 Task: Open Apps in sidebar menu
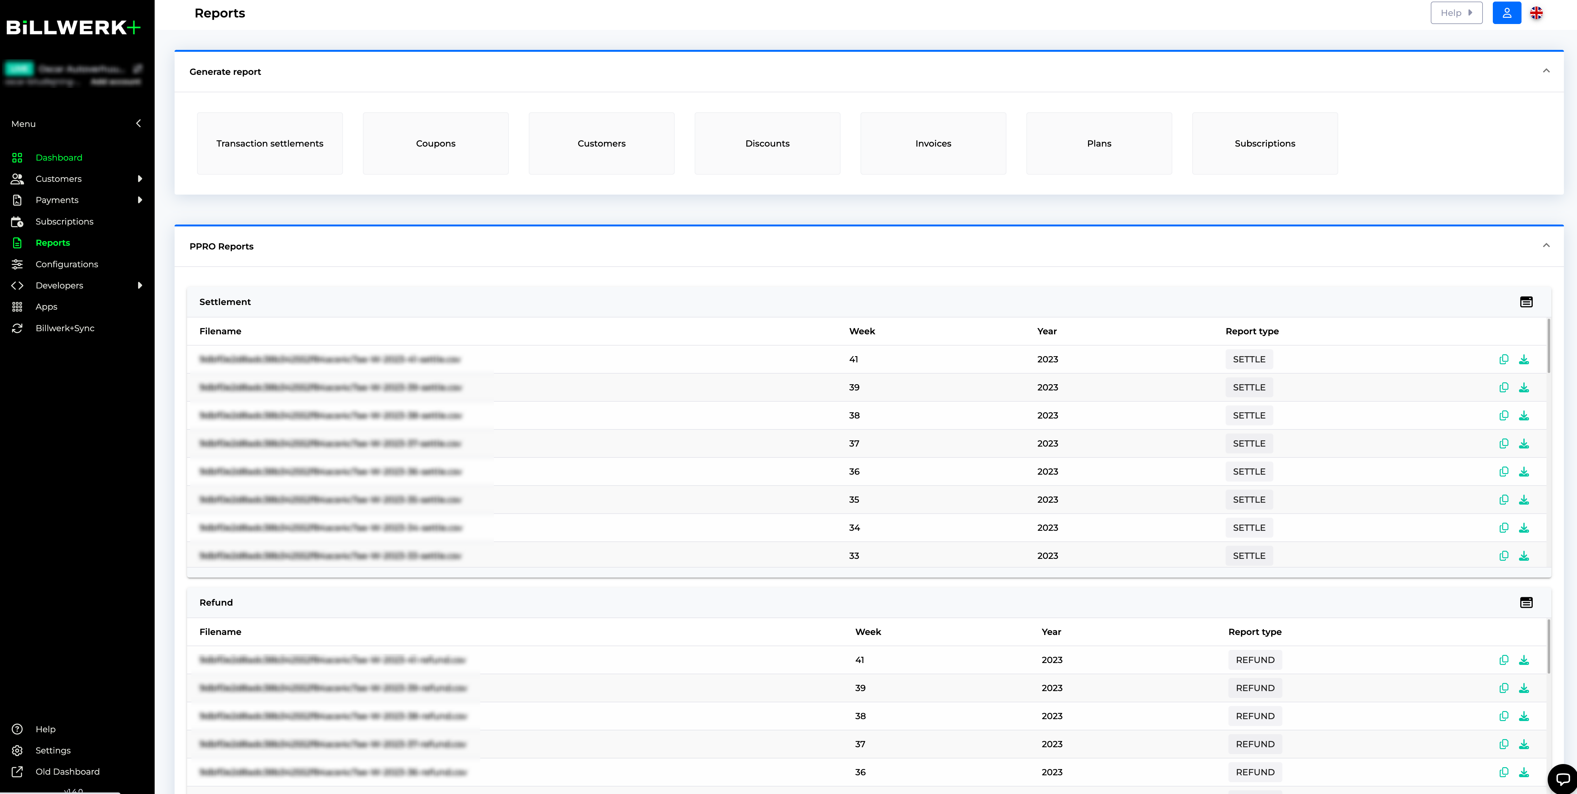[x=46, y=307]
